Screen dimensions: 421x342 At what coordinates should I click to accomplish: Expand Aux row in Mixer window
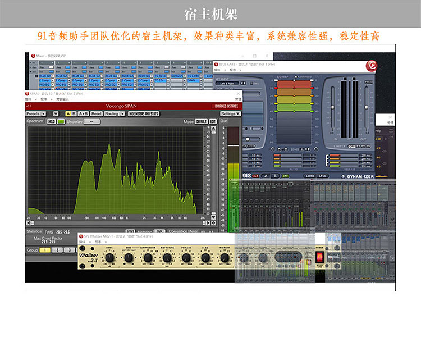(31, 67)
